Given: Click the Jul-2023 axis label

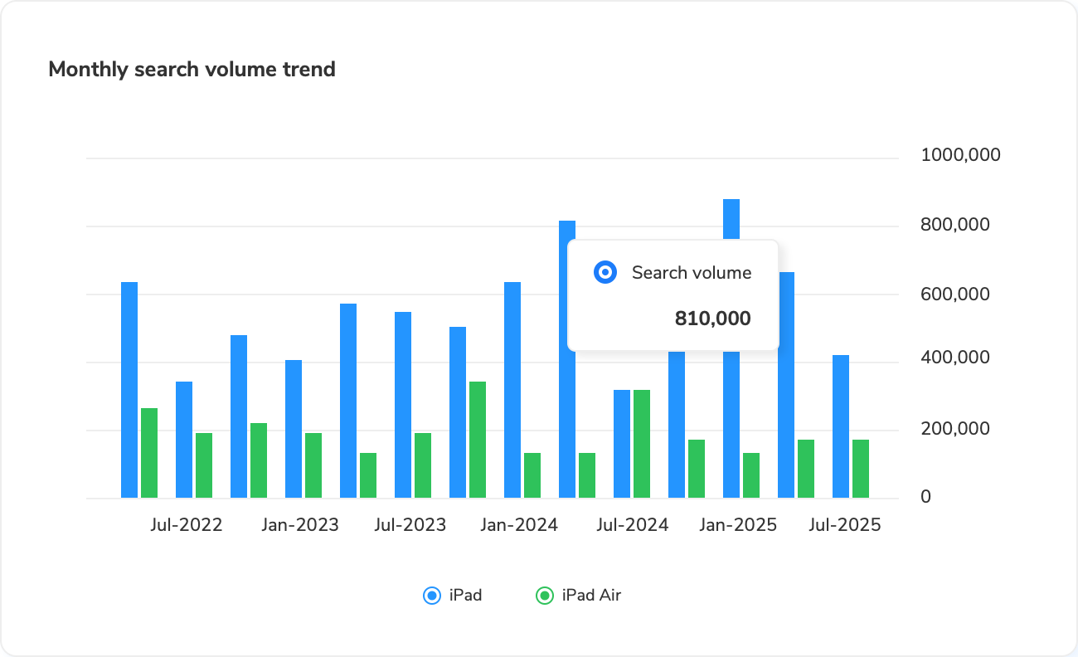Looking at the screenshot, I should coord(411,524).
